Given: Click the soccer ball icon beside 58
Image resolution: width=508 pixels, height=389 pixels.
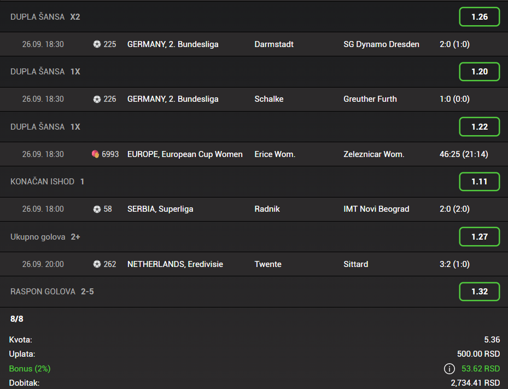Looking at the screenshot, I should pos(97,209).
